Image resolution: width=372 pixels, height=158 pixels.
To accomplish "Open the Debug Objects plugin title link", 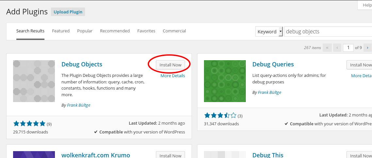I will pos(82,64).
